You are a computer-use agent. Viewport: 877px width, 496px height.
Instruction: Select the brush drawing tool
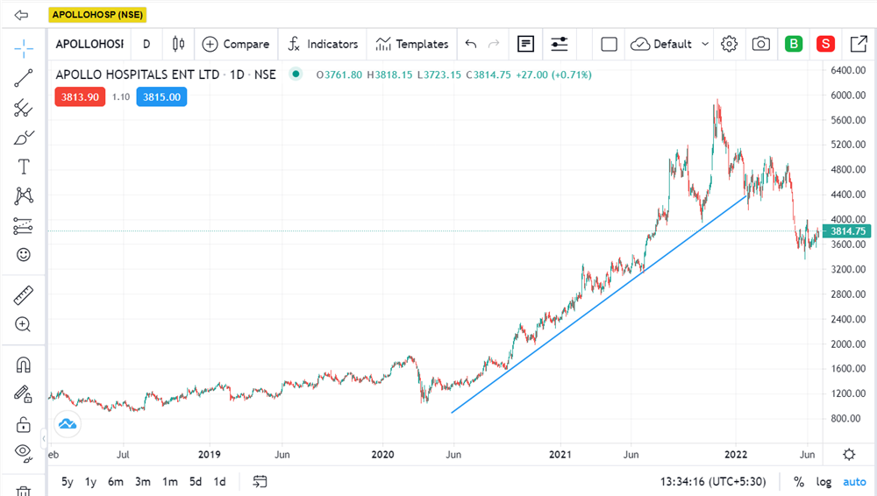click(x=24, y=137)
